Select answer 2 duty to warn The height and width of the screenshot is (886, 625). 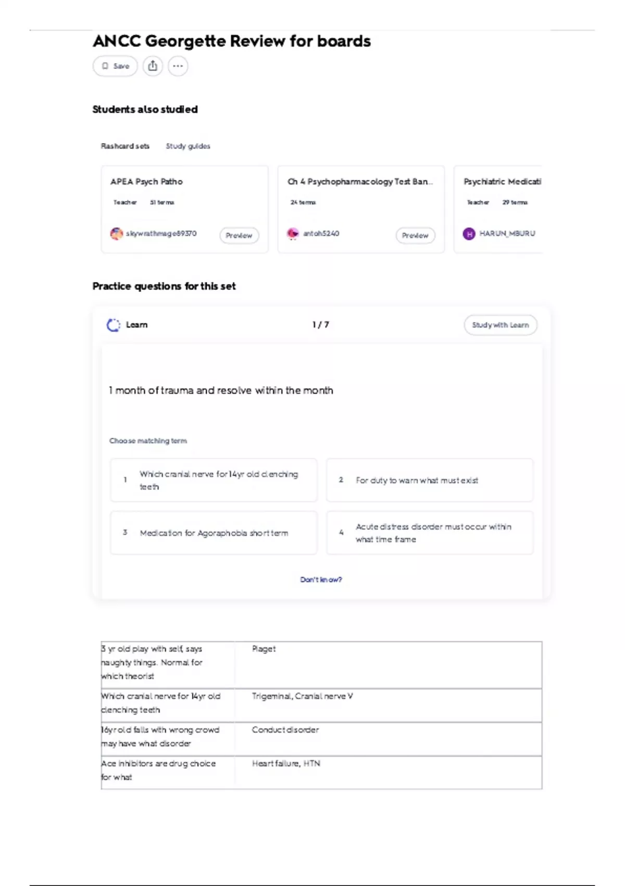[x=430, y=480]
